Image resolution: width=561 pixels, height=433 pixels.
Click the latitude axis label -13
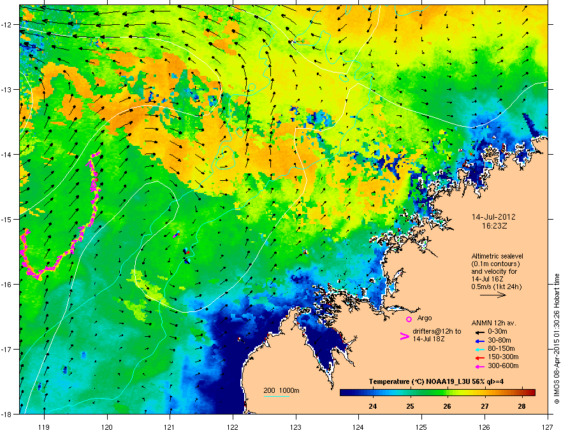pos(7,89)
